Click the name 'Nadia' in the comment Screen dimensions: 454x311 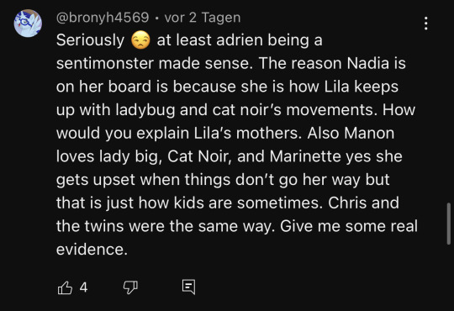(x=367, y=63)
